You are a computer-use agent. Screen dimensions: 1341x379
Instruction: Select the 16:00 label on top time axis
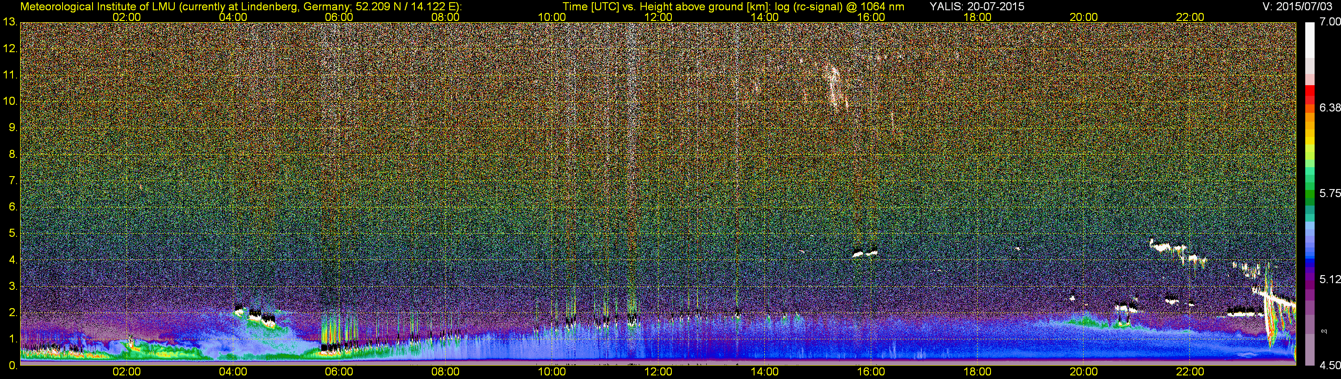871,17
